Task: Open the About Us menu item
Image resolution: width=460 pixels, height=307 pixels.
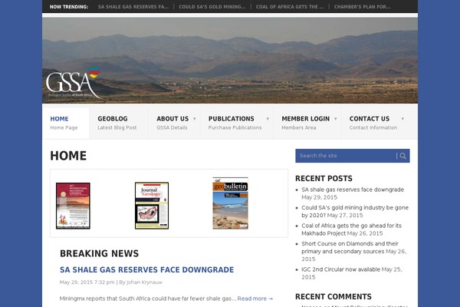Action: coord(174,123)
